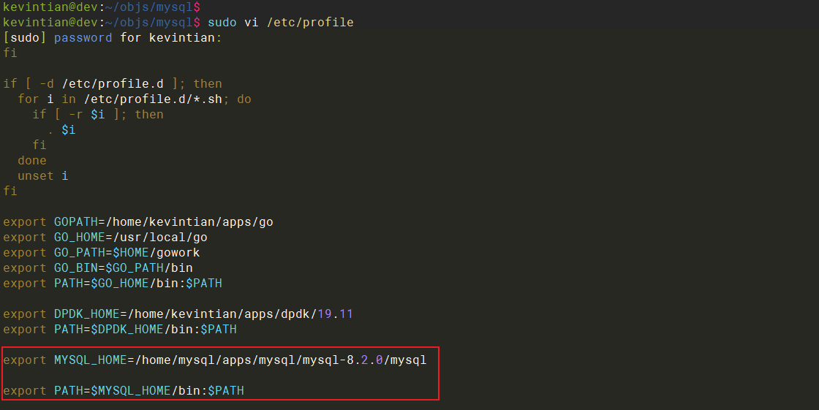Click the '. $i' source line
The height and width of the screenshot is (410, 819).
[x=61, y=129]
